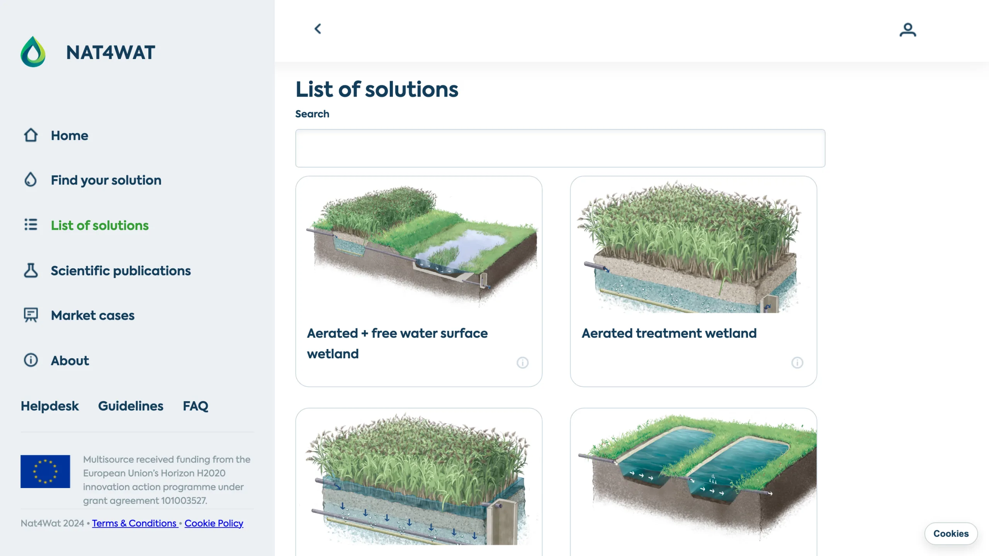989x556 pixels.
Task: Open the Cookie Policy link
Action: point(214,523)
